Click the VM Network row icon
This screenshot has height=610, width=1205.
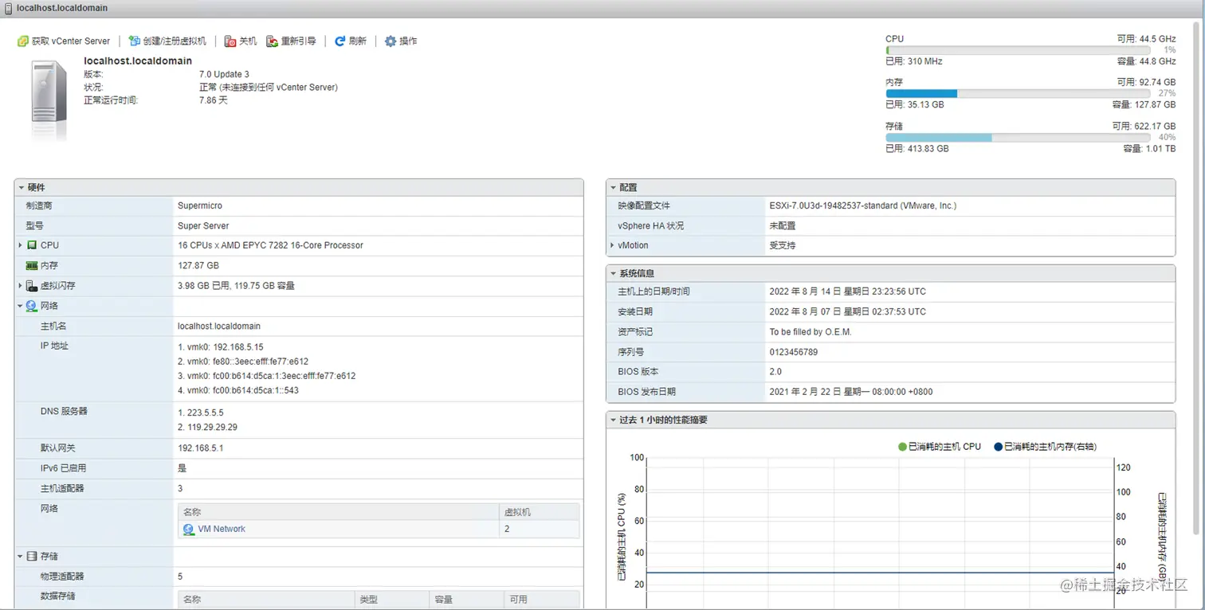[x=189, y=529]
